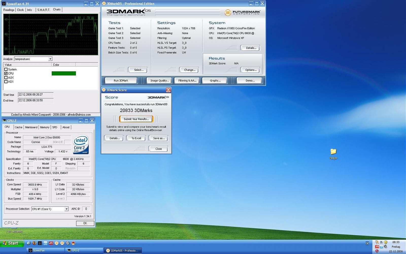Open the SpeedFan Clock tab
The width and height of the screenshot is (406, 254).
click(x=20, y=10)
